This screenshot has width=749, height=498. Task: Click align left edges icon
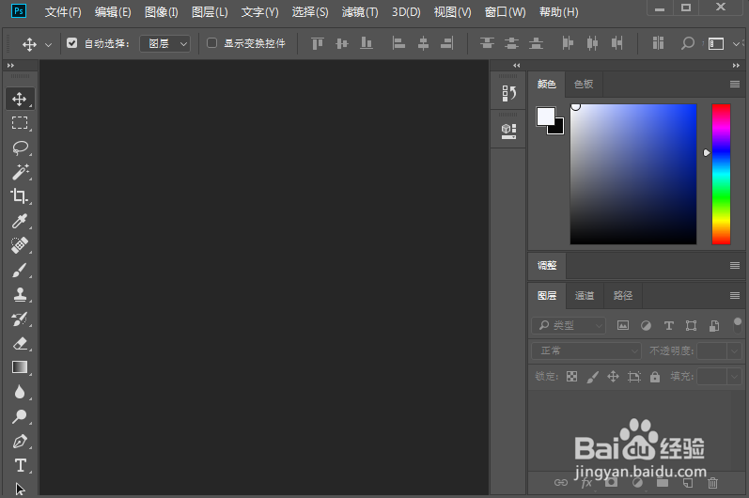(398, 43)
